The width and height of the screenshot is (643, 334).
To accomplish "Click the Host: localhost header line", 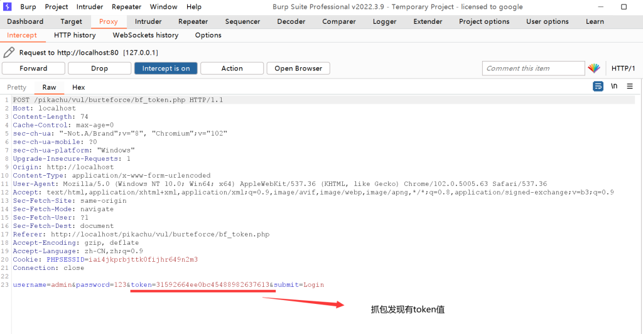I will pyautogui.click(x=45, y=108).
